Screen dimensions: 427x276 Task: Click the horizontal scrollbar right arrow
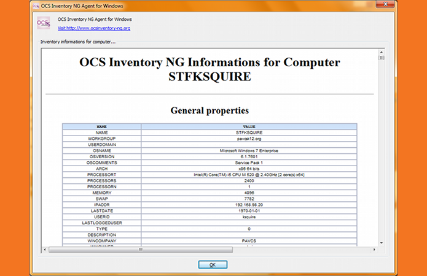point(374,250)
